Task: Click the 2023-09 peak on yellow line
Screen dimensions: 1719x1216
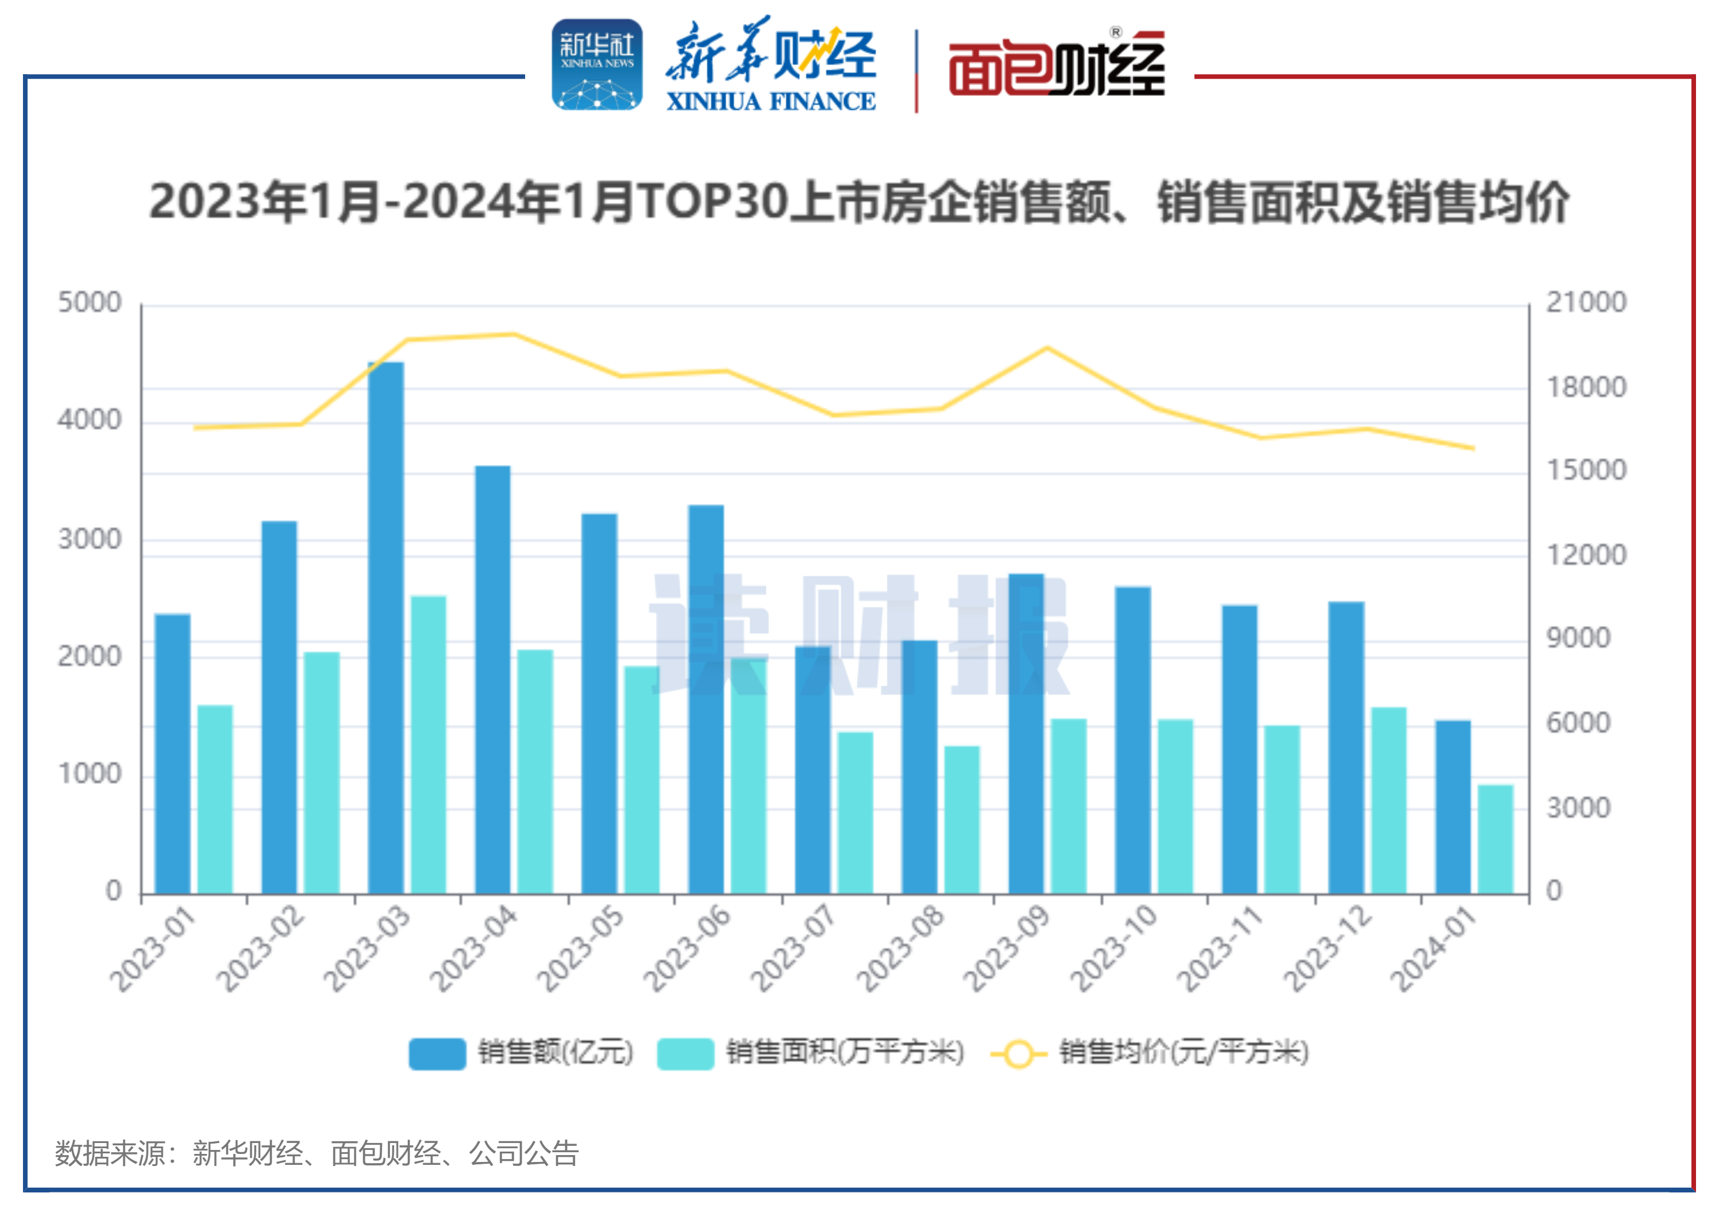Action: (x=1047, y=348)
